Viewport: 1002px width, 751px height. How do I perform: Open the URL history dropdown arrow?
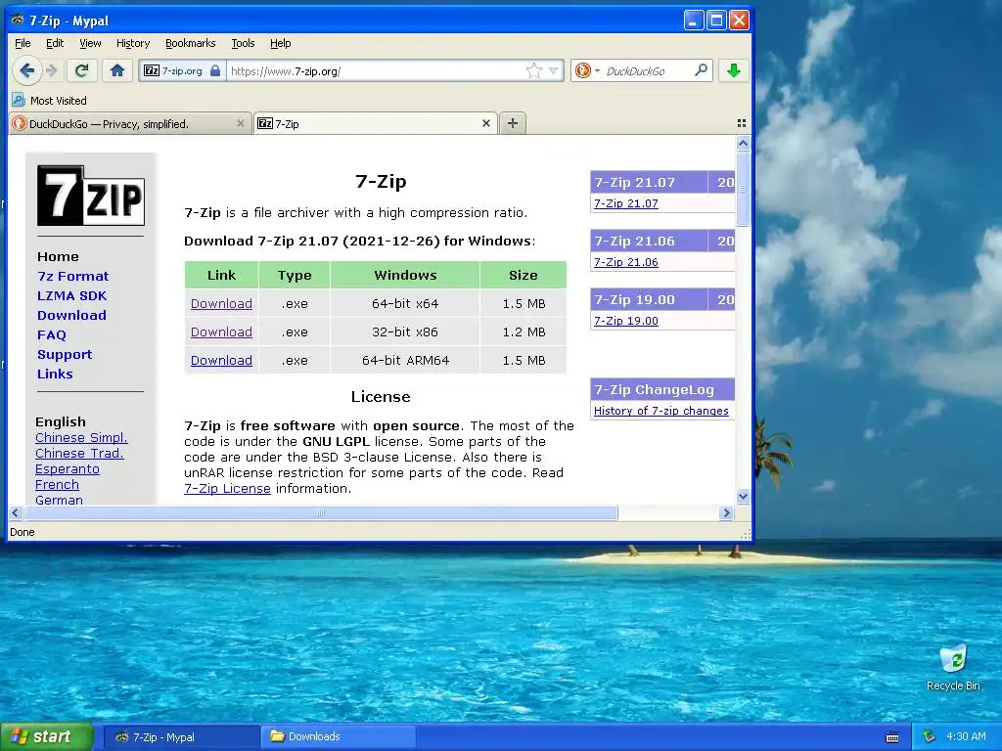coord(554,70)
